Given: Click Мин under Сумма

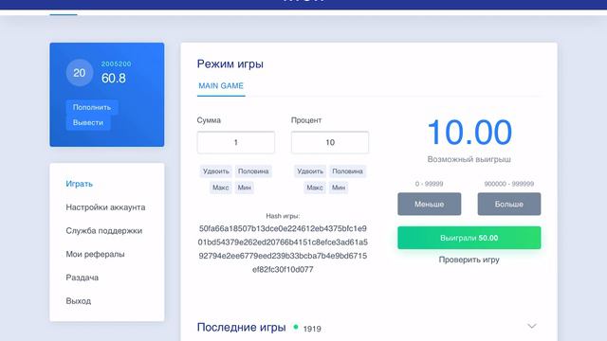Looking at the screenshot, I should coord(245,188).
